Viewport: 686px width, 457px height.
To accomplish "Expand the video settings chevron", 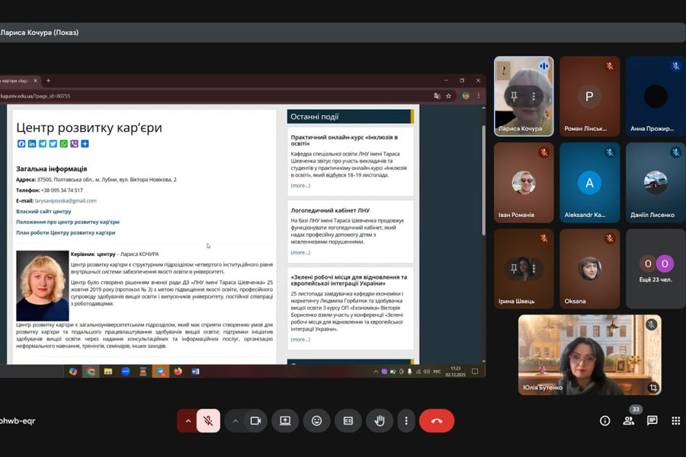I will pyautogui.click(x=236, y=420).
